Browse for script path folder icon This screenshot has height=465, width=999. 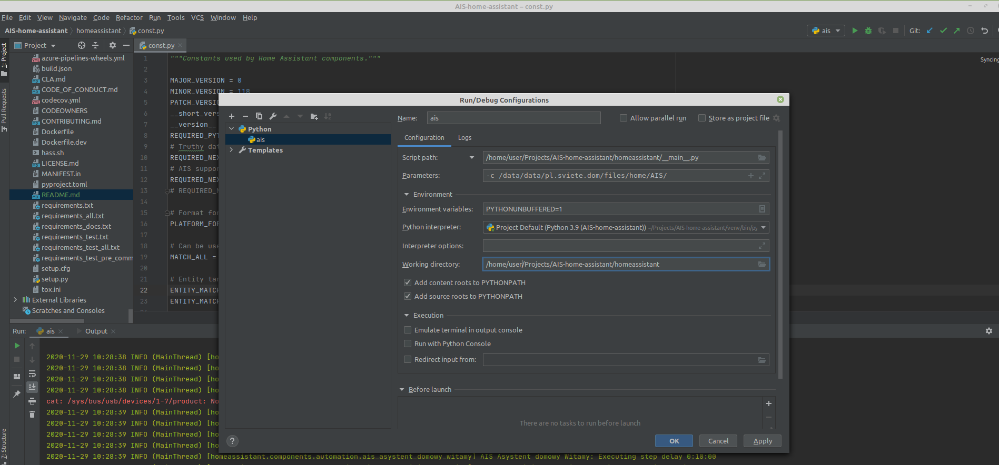click(x=762, y=158)
